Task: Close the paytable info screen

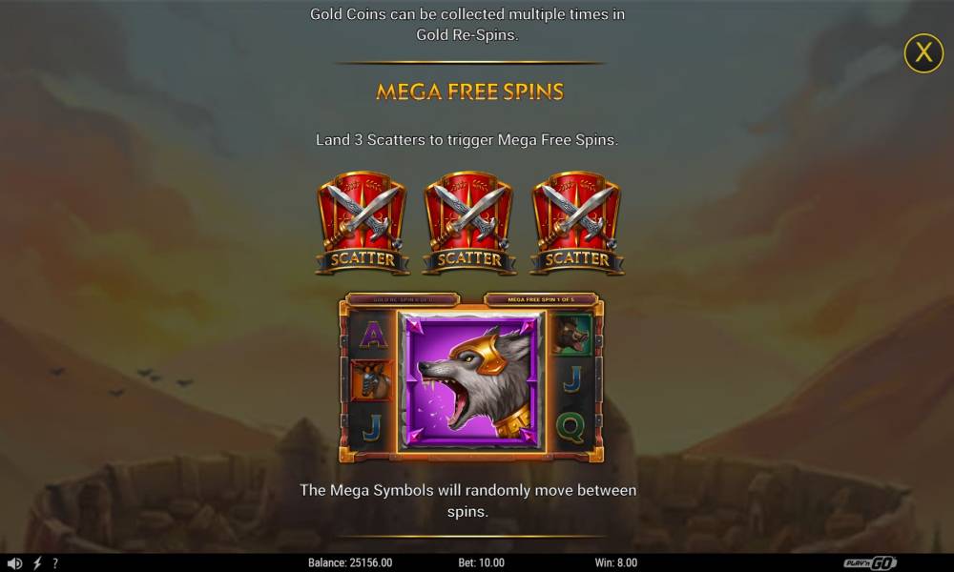Action: [x=923, y=52]
